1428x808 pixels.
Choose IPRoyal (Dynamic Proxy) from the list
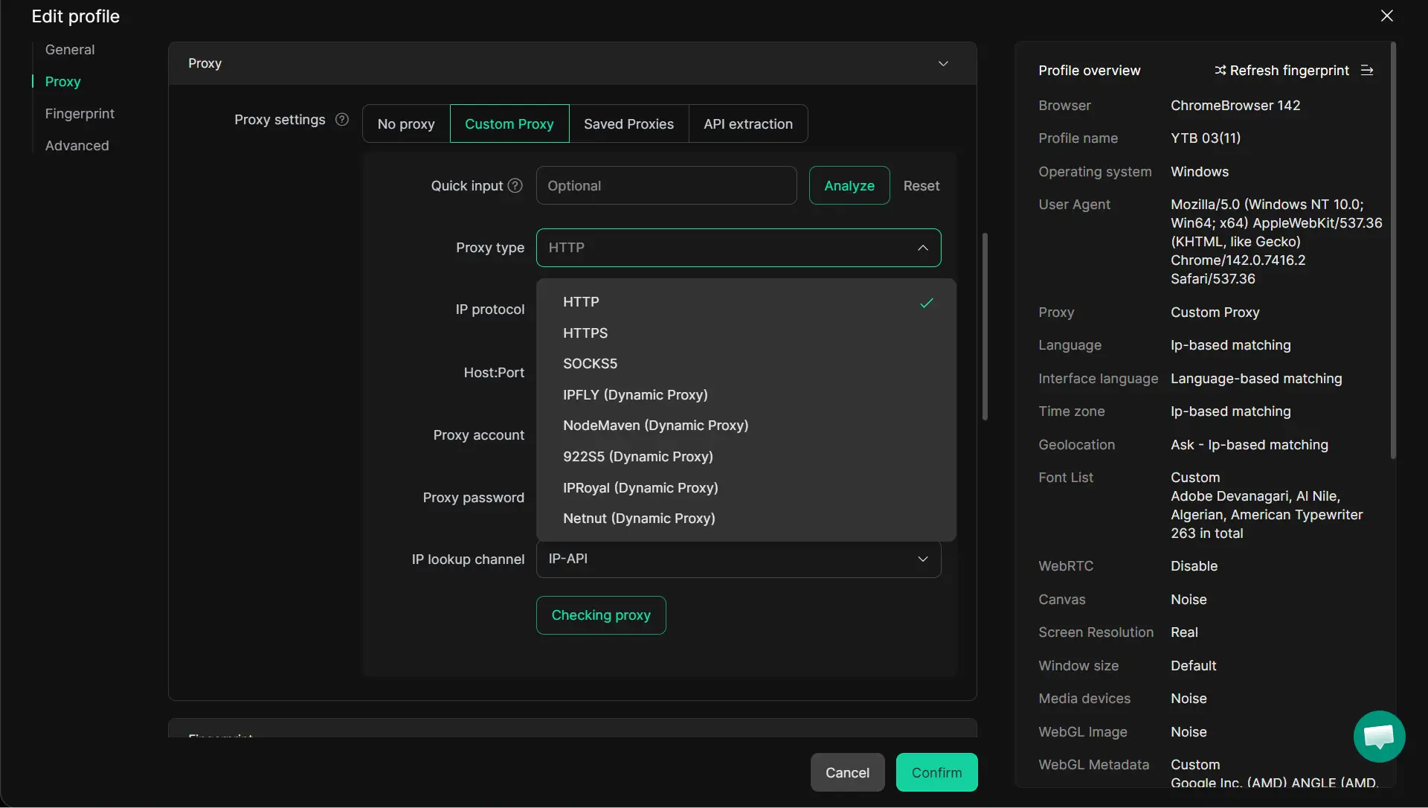[640, 488]
